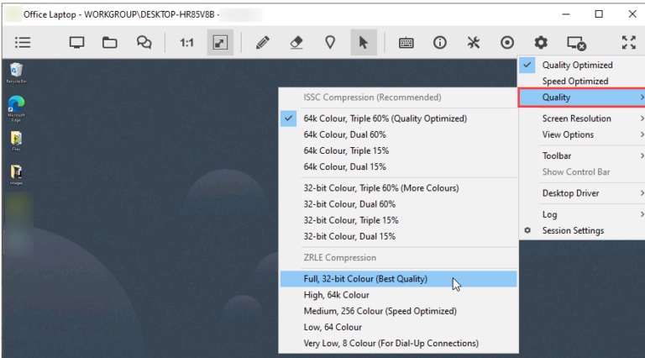Select 32-bit Colour, Dual 60%
645x358 pixels.
(398, 204)
